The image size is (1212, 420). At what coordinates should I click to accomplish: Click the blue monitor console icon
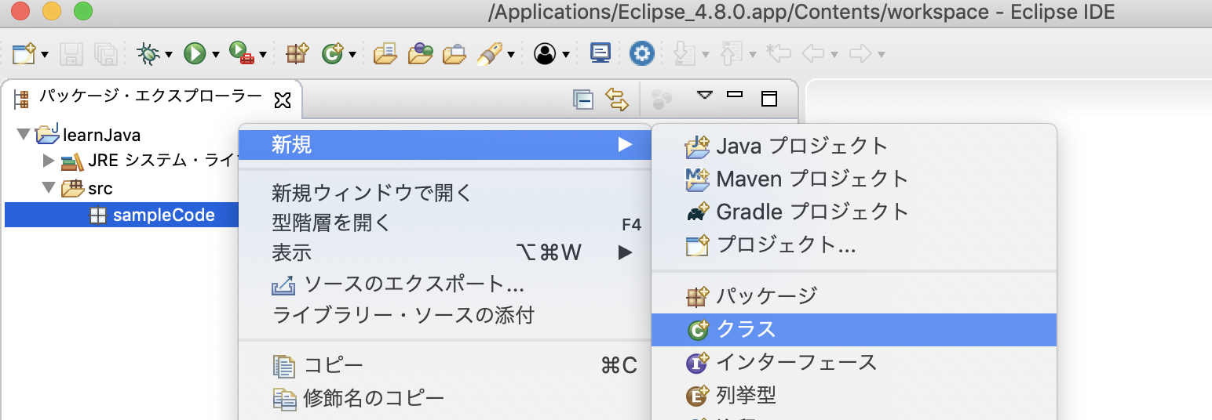[601, 53]
